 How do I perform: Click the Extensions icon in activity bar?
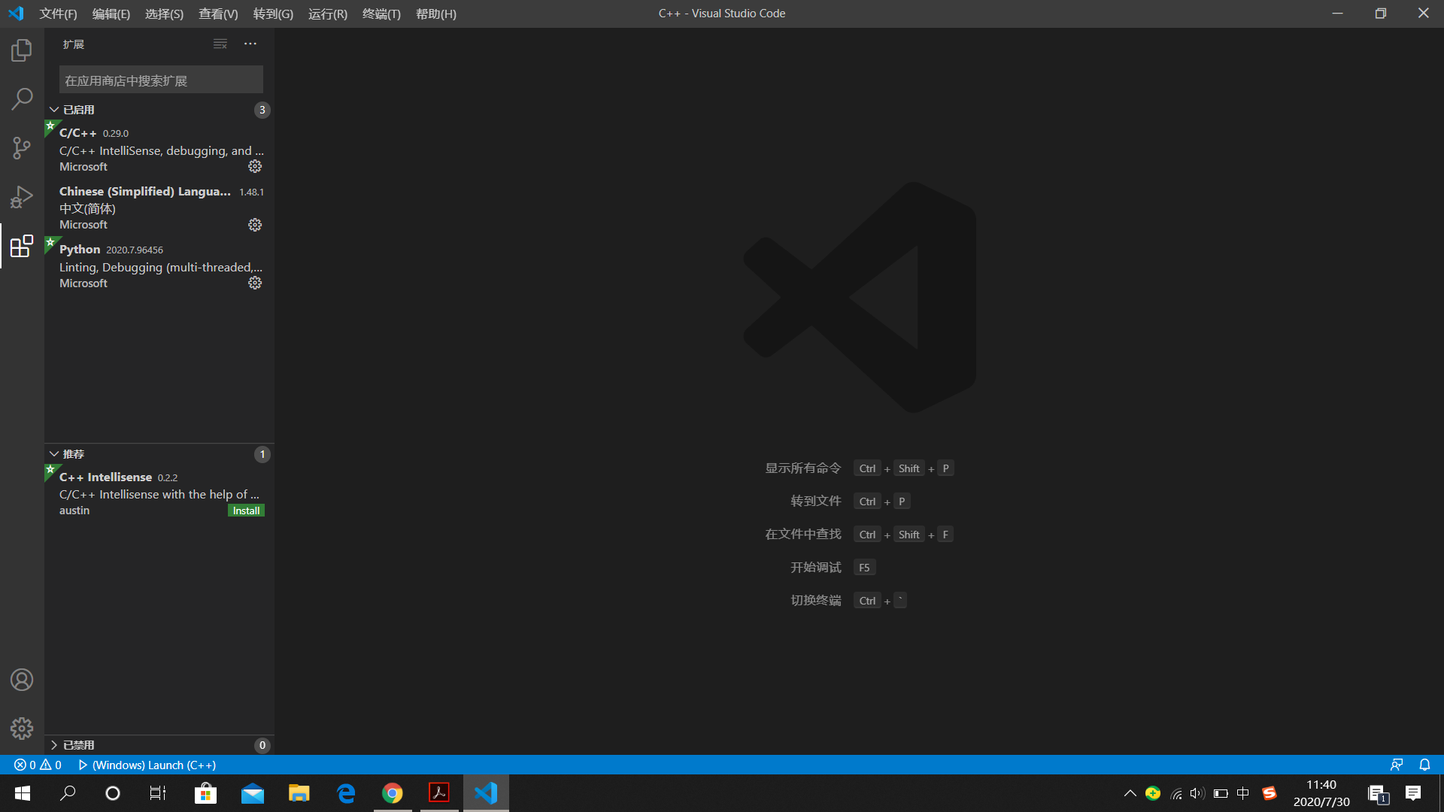[22, 246]
